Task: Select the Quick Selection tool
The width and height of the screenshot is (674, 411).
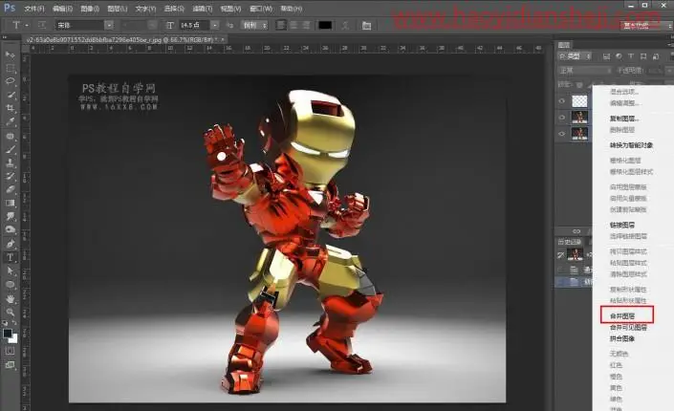Action: pos(10,95)
